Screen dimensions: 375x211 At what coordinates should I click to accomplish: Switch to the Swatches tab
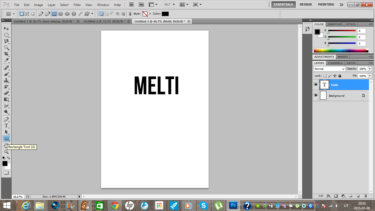coord(335,24)
